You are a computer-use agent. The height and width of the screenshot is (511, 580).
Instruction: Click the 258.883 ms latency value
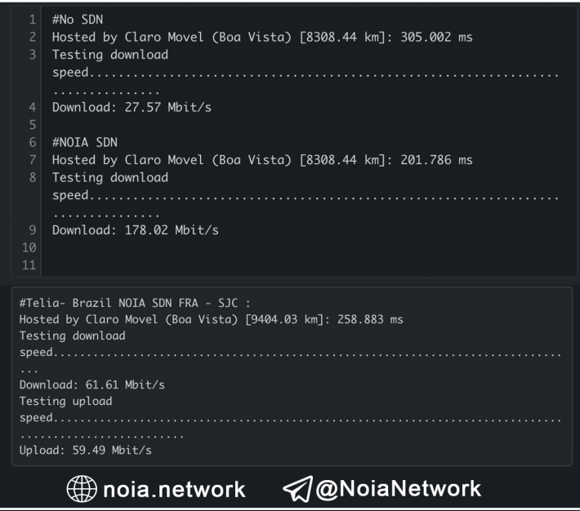(370, 319)
